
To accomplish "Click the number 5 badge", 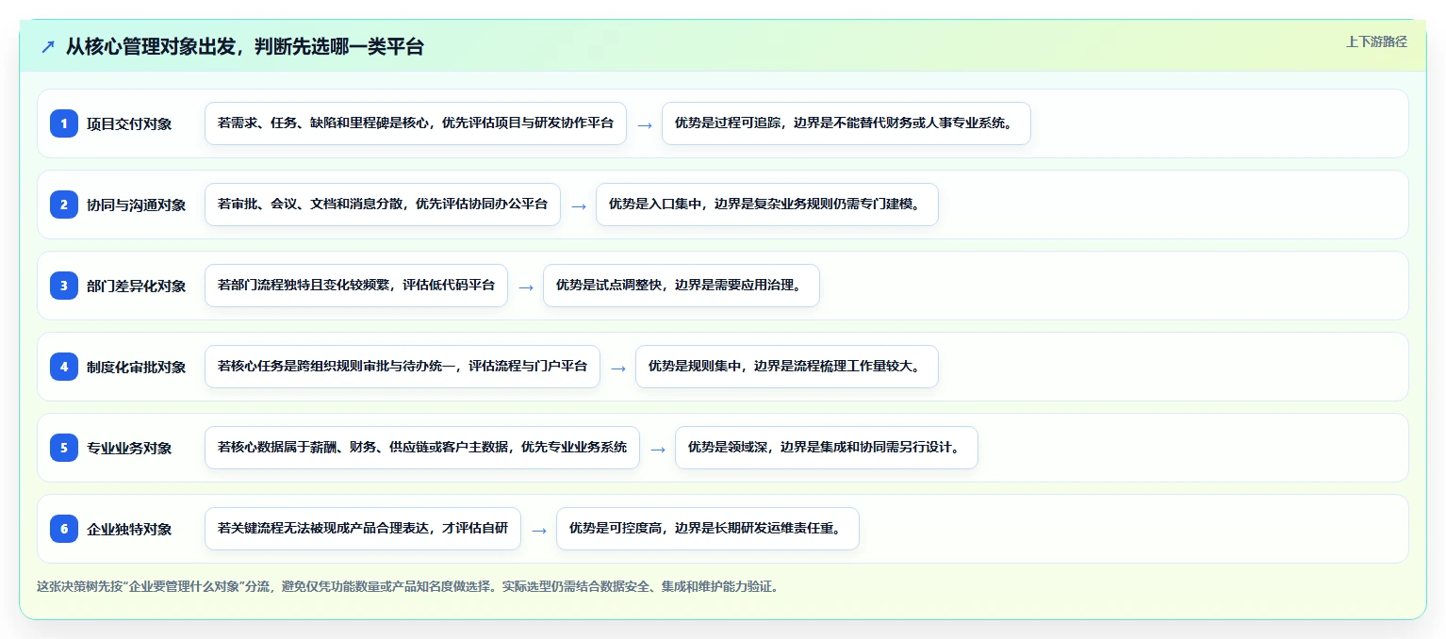I will tap(64, 447).
